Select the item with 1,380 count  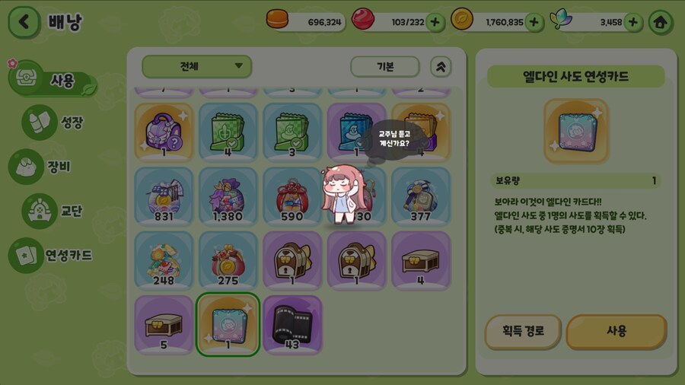[228, 196]
